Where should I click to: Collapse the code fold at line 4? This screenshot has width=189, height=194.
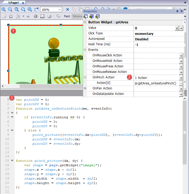pyautogui.click(x=12, y=112)
